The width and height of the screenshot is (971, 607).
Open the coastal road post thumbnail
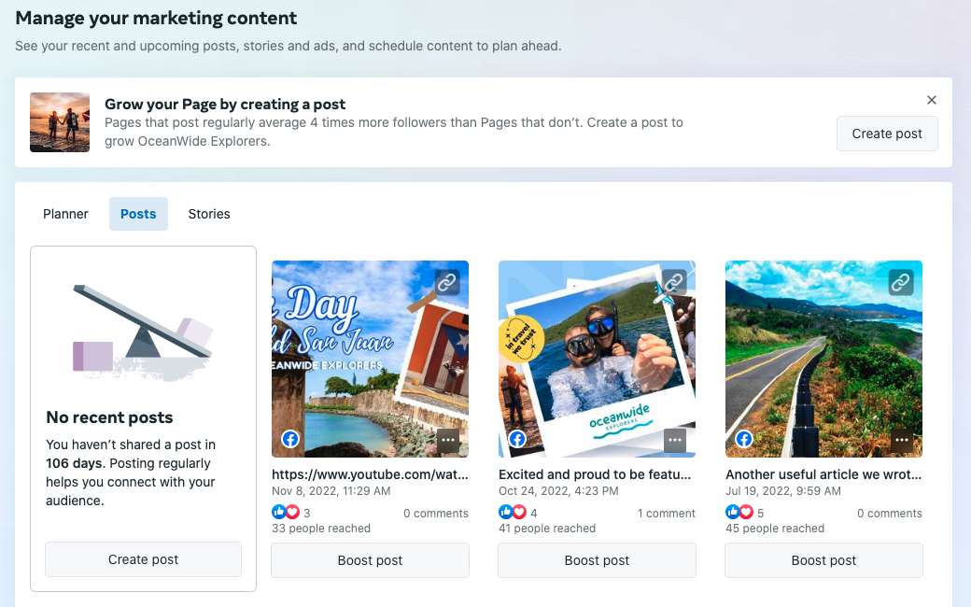(823, 359)
